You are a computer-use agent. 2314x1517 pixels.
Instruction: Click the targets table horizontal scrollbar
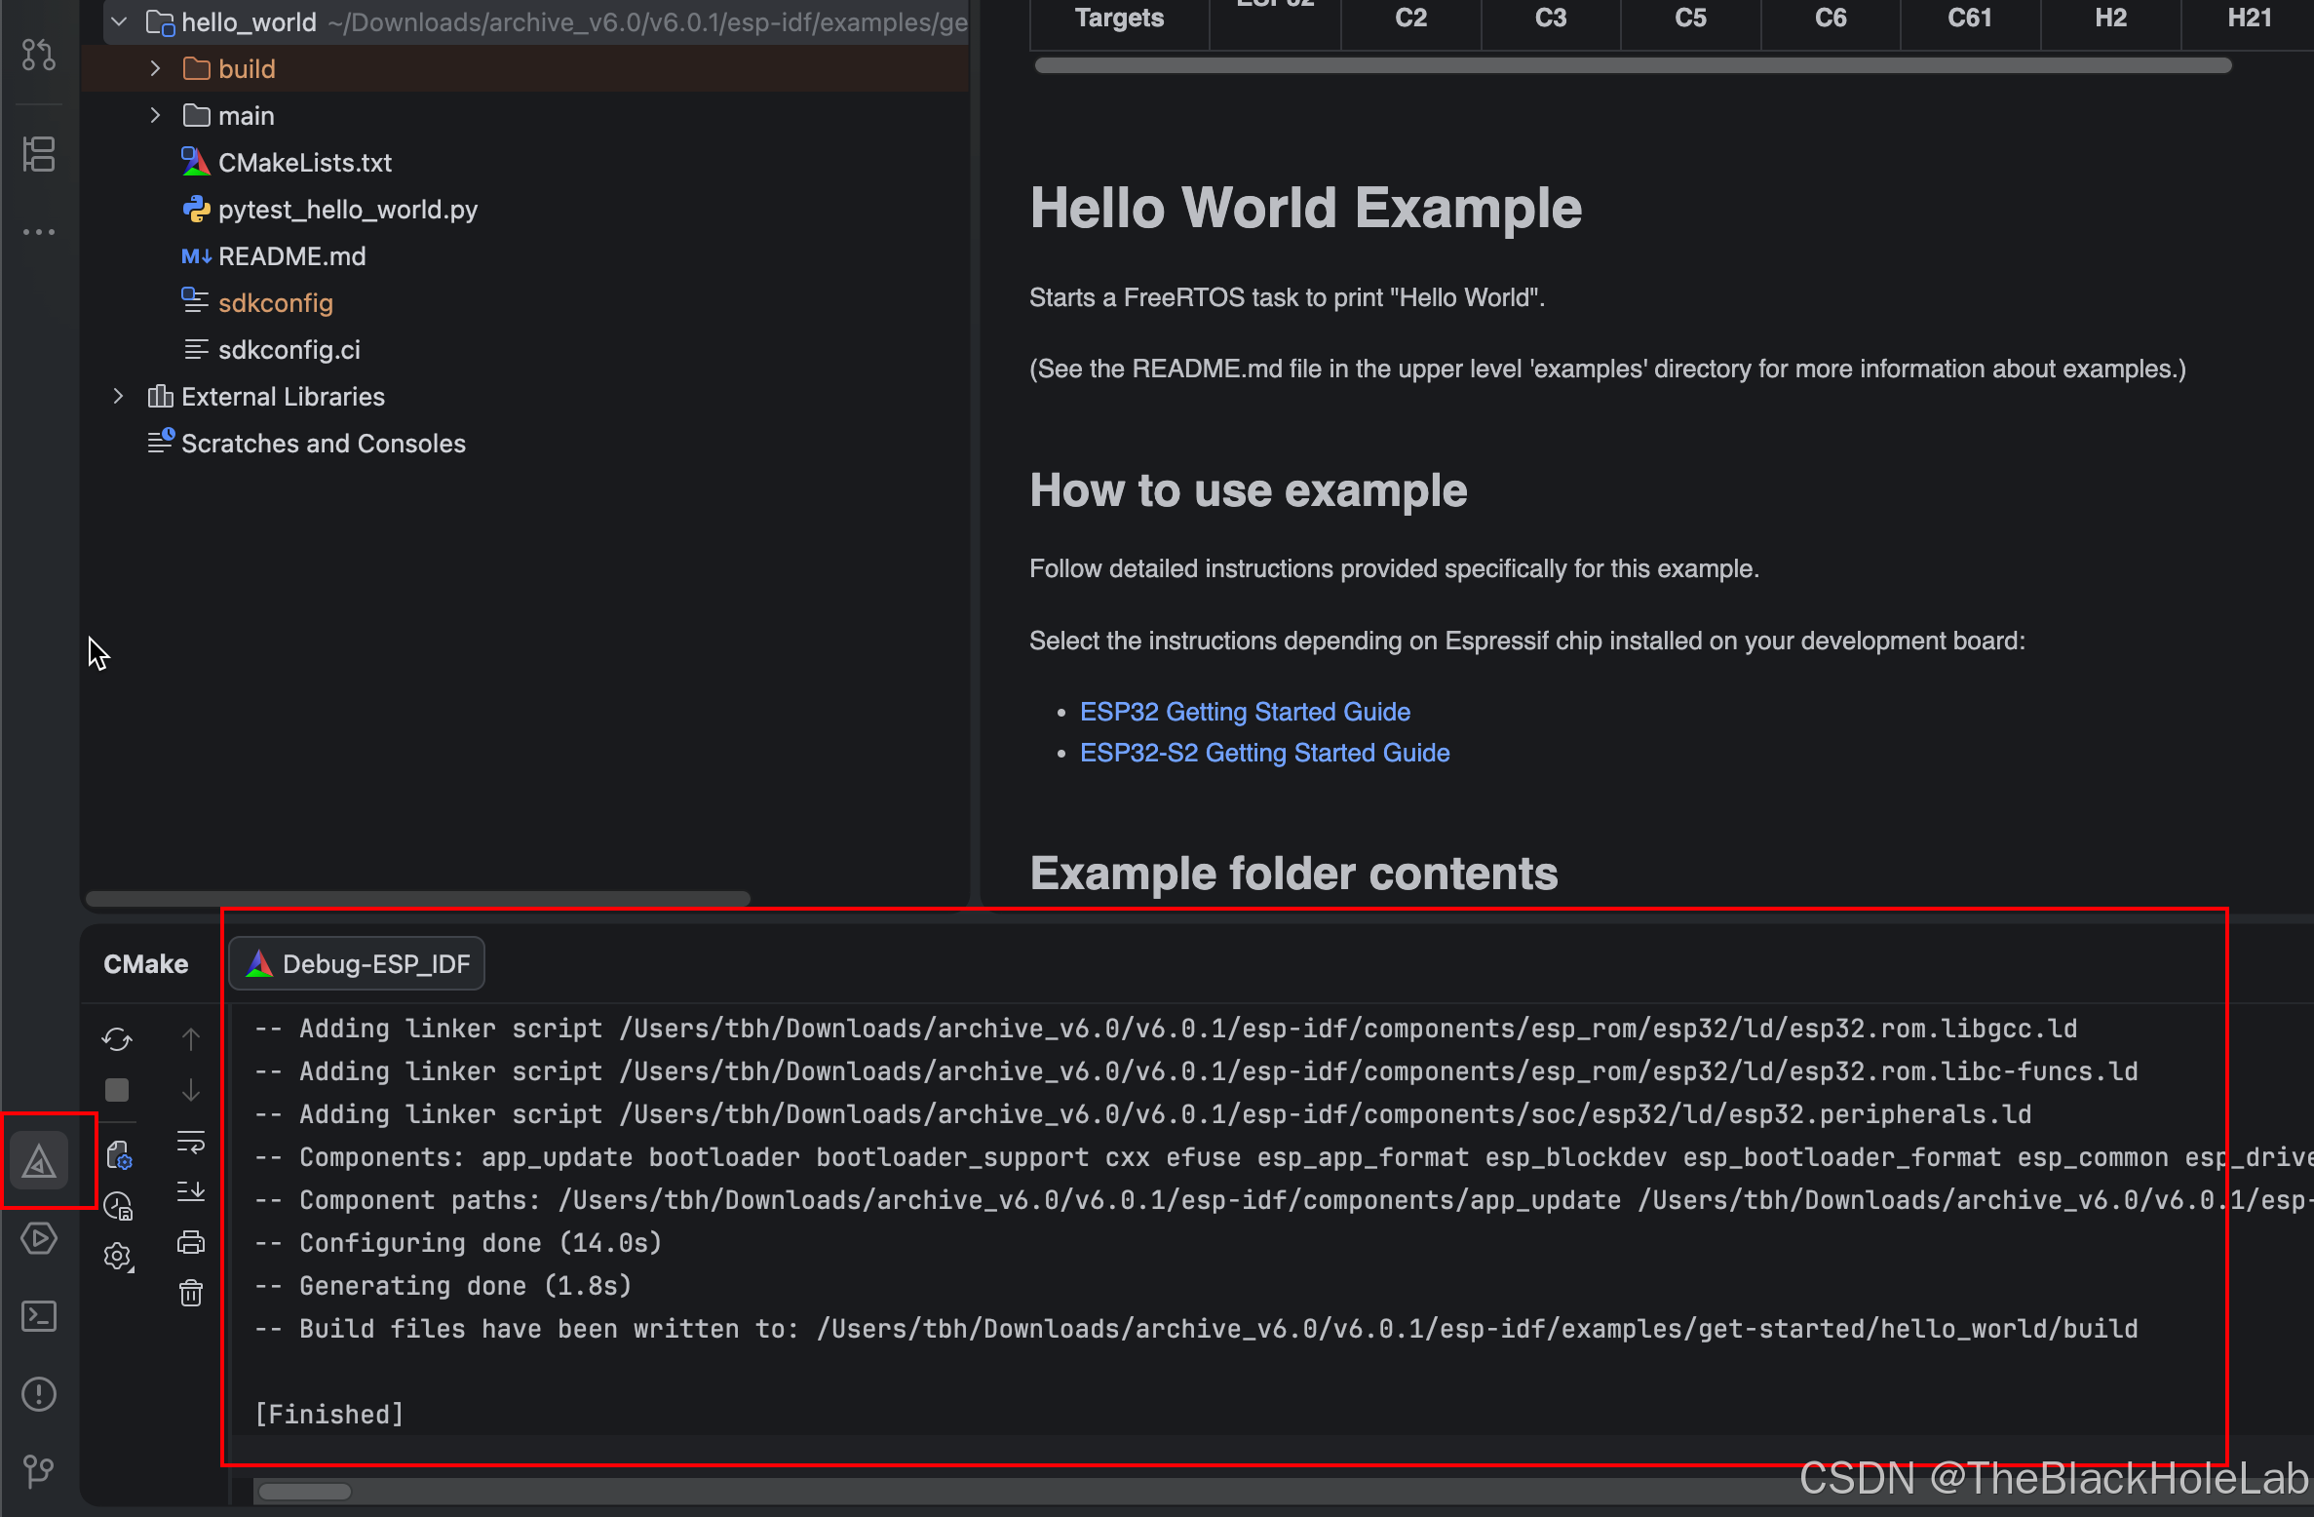1633,65
